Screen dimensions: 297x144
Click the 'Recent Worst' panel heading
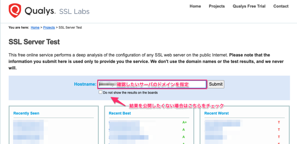coord(217,113)
